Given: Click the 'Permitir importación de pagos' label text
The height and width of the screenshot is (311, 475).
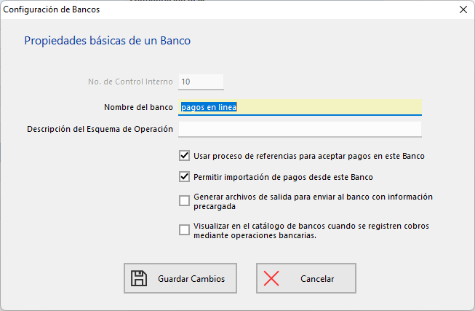Looking at the screenshot, I should pos(283,176).
